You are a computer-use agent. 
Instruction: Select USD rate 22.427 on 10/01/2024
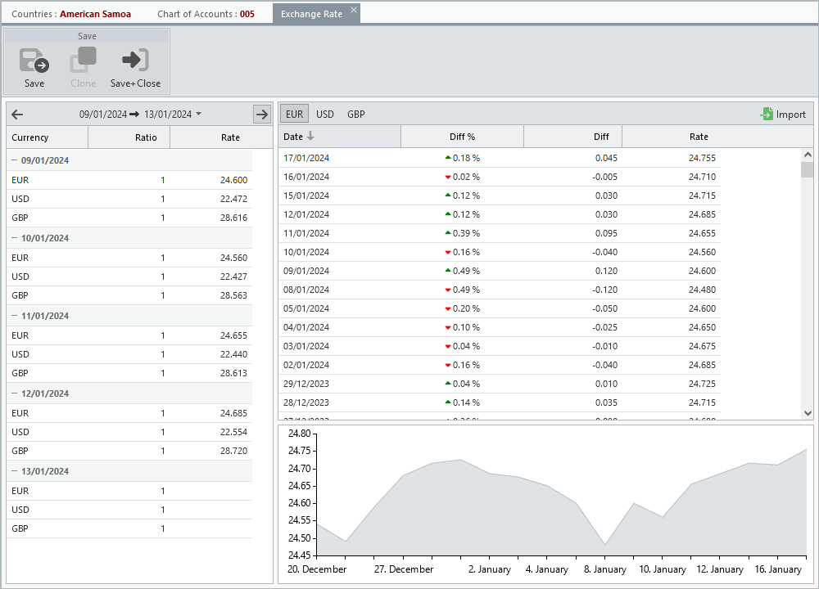click(x=233, y=277)
